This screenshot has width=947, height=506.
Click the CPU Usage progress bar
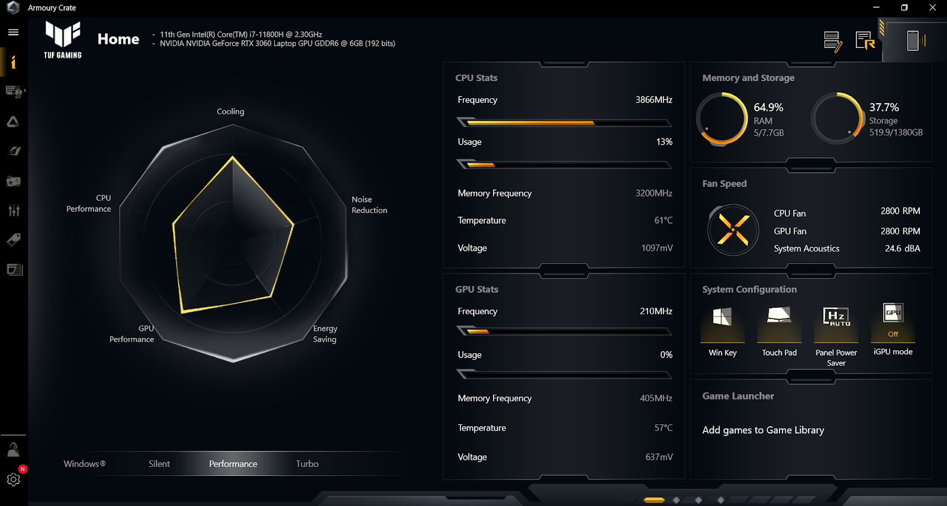[x=564, y=164]
